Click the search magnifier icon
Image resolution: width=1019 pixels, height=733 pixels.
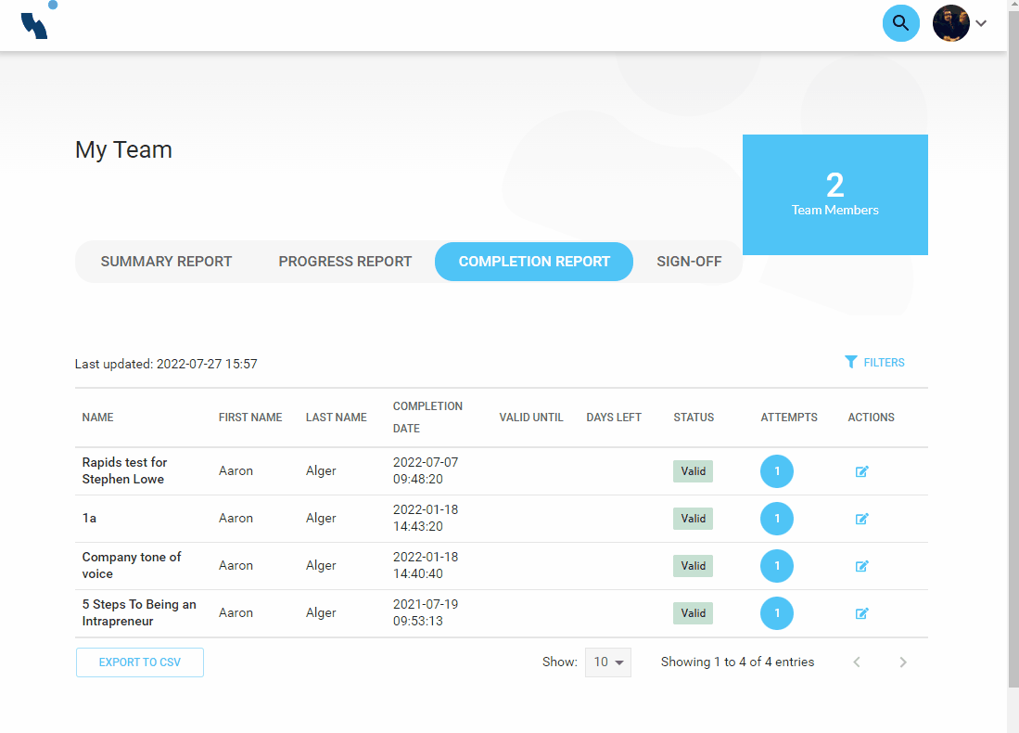pyautogui.click(x=900, y=23)
